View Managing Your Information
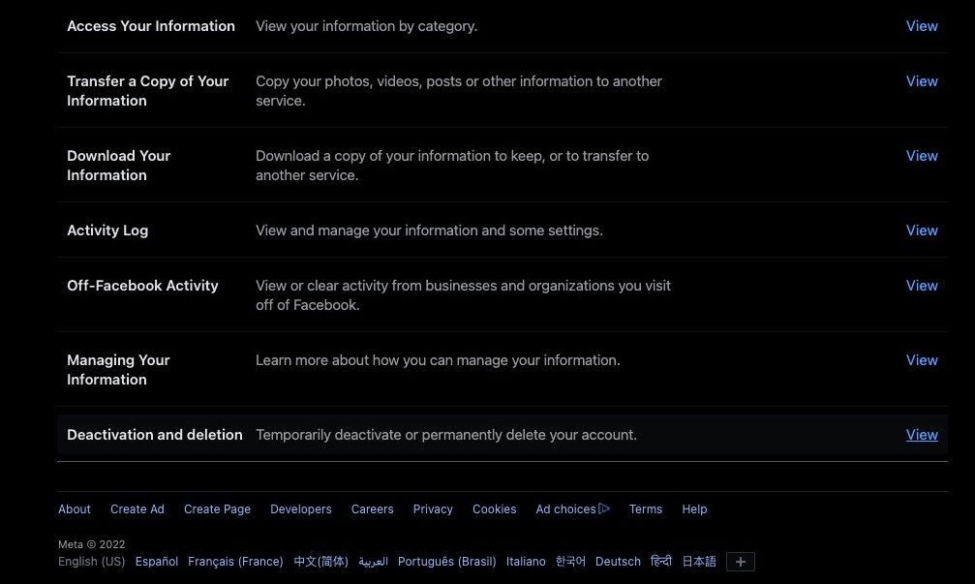This screenshot has height=584, width=975. [921, 360]
